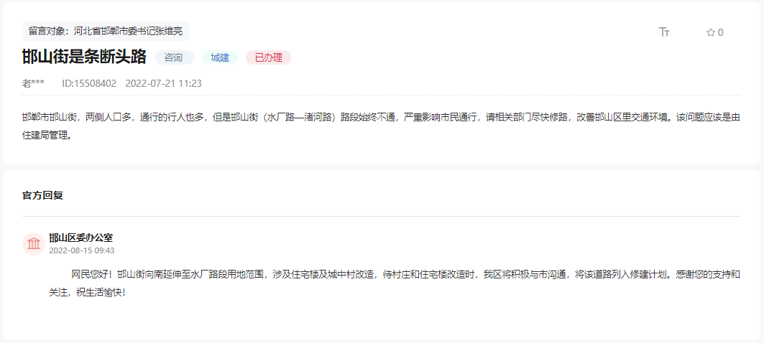764x343 pixels.
Task: Click the 邯山区委办公室 responder name
Action: point(81,238)
